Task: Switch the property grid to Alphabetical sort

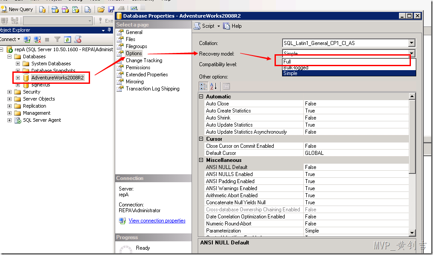Action: click(214, 86)
